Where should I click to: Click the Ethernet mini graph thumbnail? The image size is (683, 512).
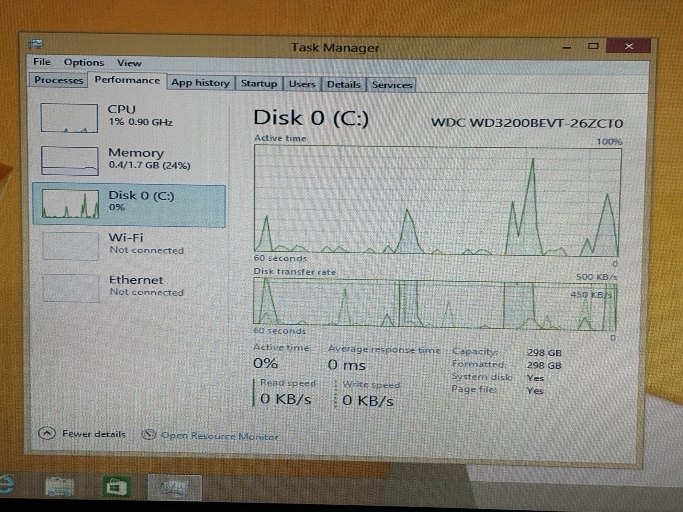point(71,288)
